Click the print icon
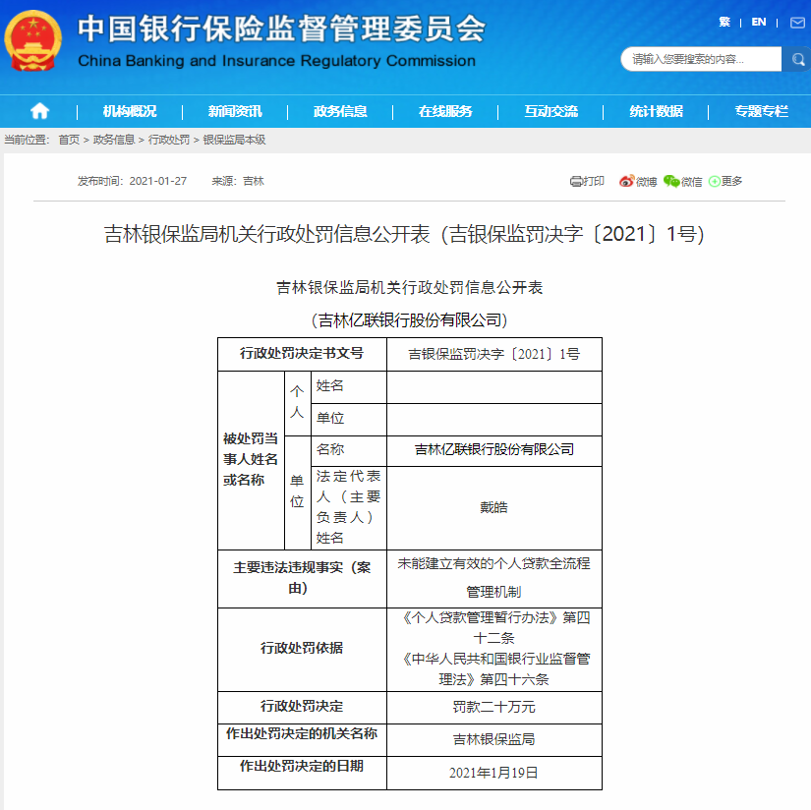 tap(575, 182)
